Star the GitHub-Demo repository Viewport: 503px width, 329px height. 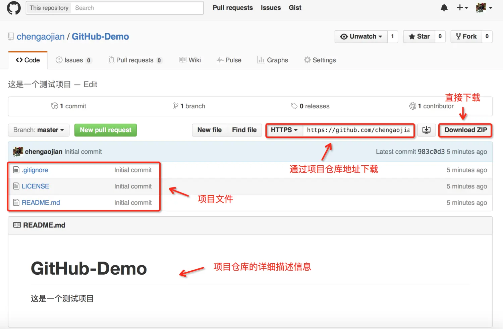click(x=419, y=37)
